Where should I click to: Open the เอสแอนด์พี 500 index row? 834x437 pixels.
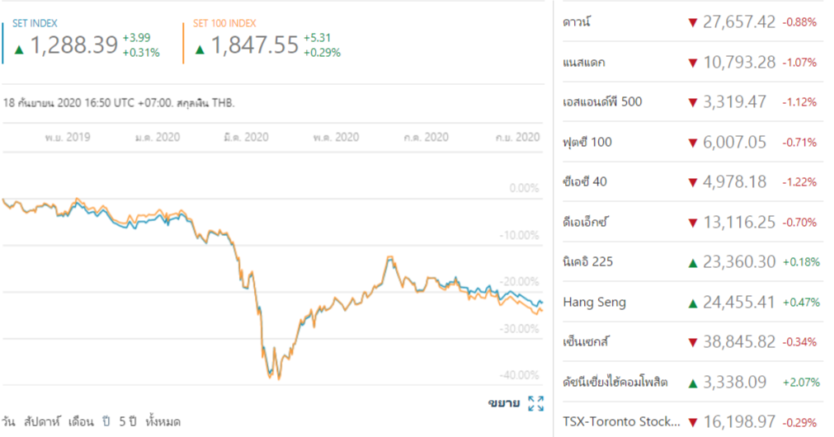601,102
